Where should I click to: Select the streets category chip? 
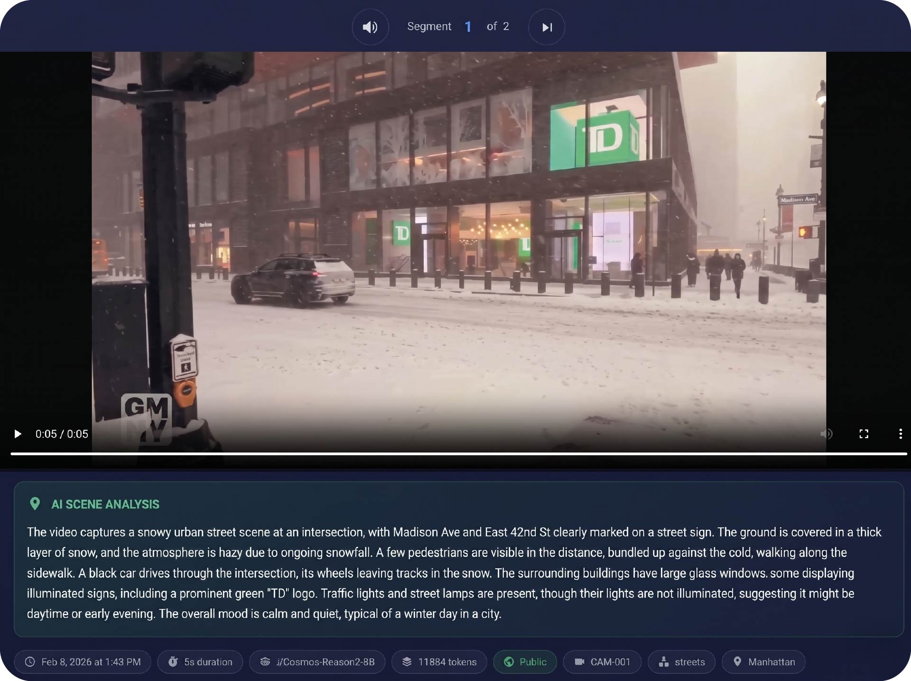coord(681,662)
